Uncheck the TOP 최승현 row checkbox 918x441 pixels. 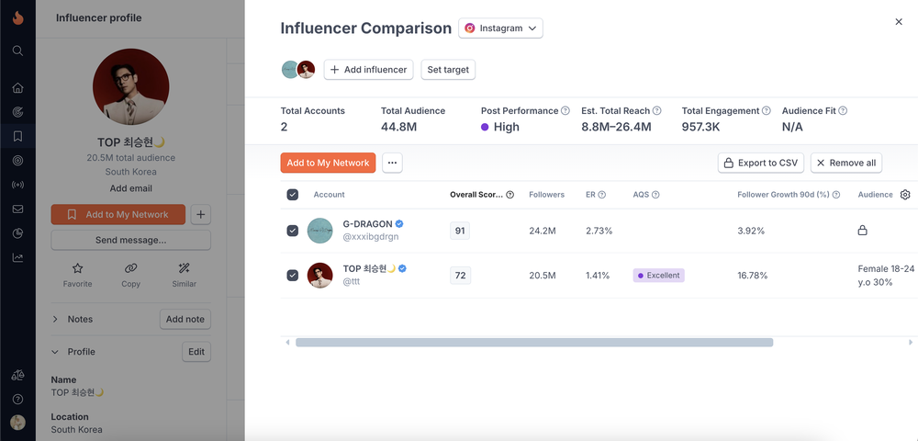[x=292, y=276]
